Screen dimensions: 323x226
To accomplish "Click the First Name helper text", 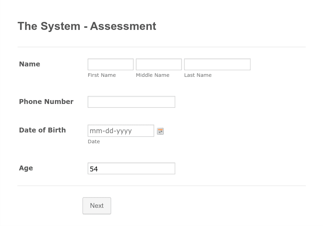I will (x=101, y=75).
